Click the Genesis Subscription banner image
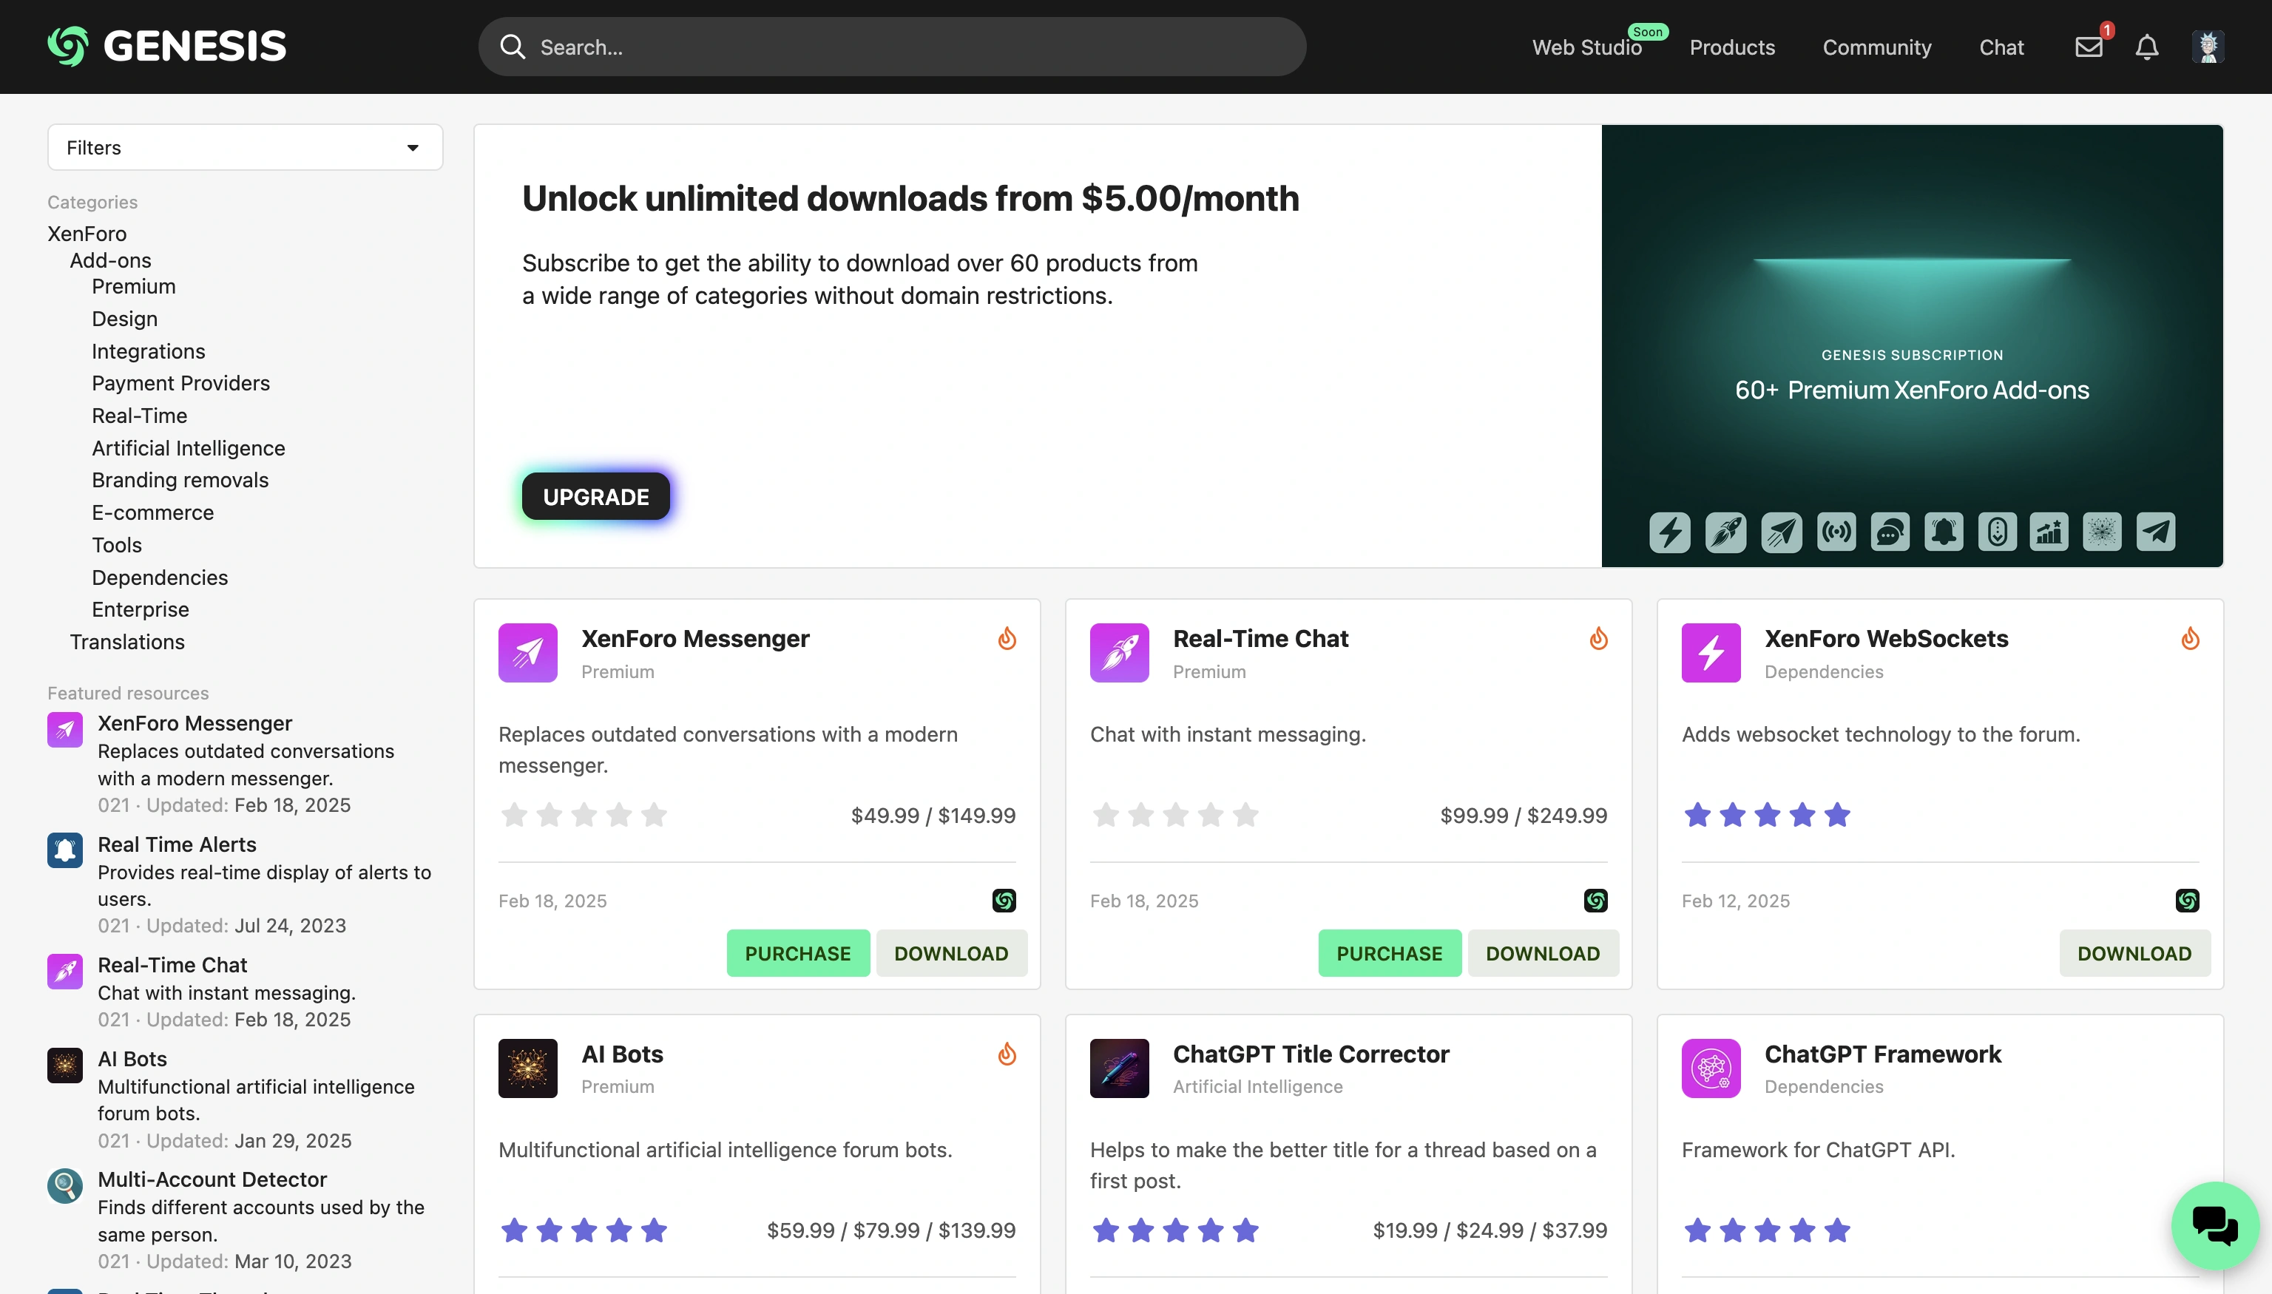The image size is (2272, 1294). point(1912,346)
